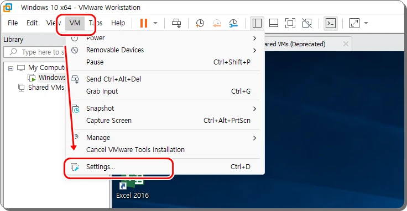Click the Shared VMs tree icon
Image resolution: width=407 pixels, height=211 pixels.
click(x=21, y=88)
